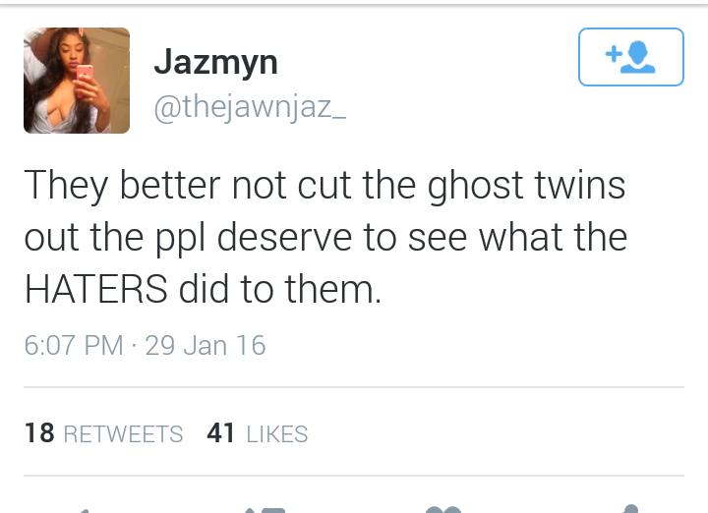The width and height of the screenshot is (708, 513).
Task: Open Jazmyn's profile picture
Action: [x=77, y=81]
